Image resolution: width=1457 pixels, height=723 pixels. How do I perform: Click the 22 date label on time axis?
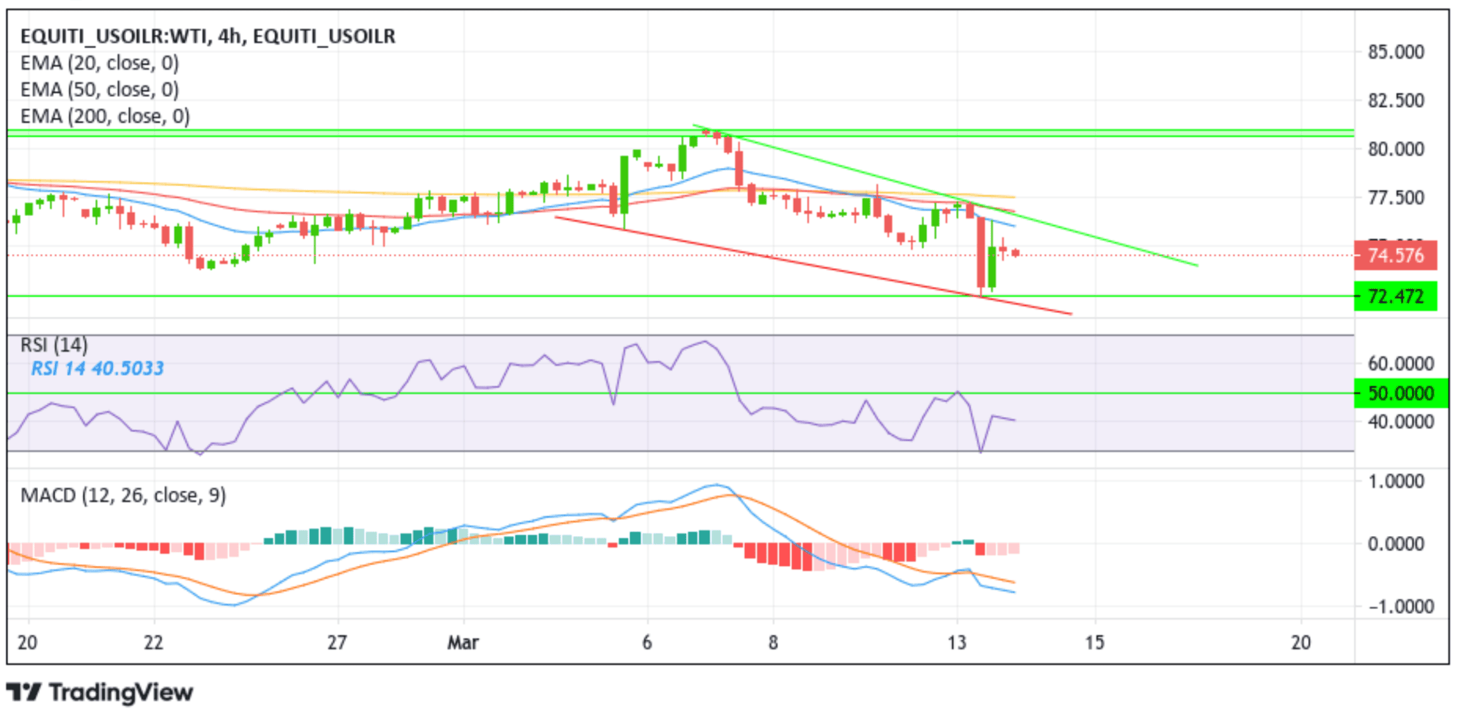pos(153,643)
